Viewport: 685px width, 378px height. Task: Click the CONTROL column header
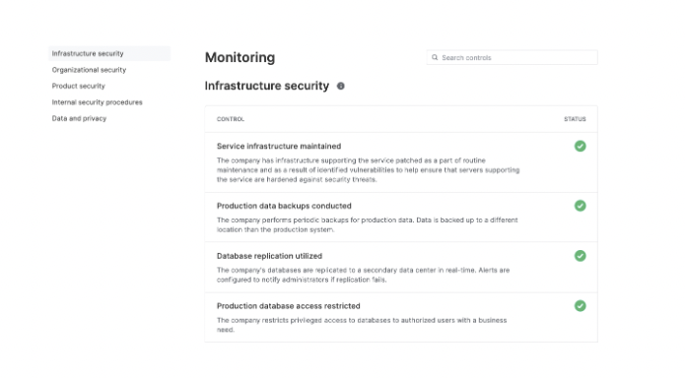click(x=231, y=119)
